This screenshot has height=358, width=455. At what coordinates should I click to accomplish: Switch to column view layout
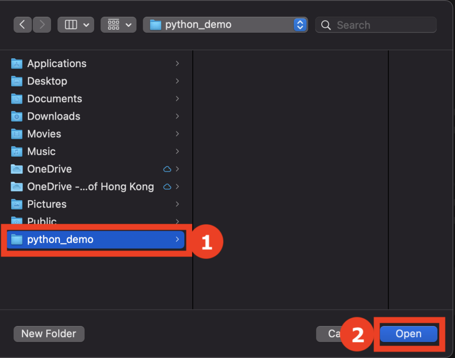[71, 24]
